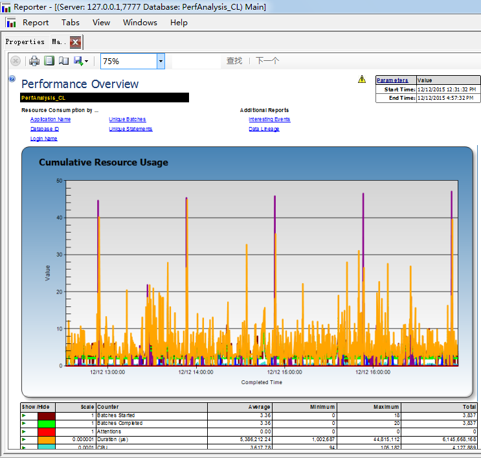Open Unique Batches report link
481x458 pixels.
pos(128,119)
